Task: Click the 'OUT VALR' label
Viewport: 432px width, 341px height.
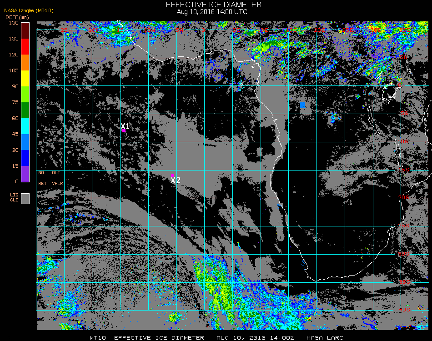Action: tap(57, 178)
